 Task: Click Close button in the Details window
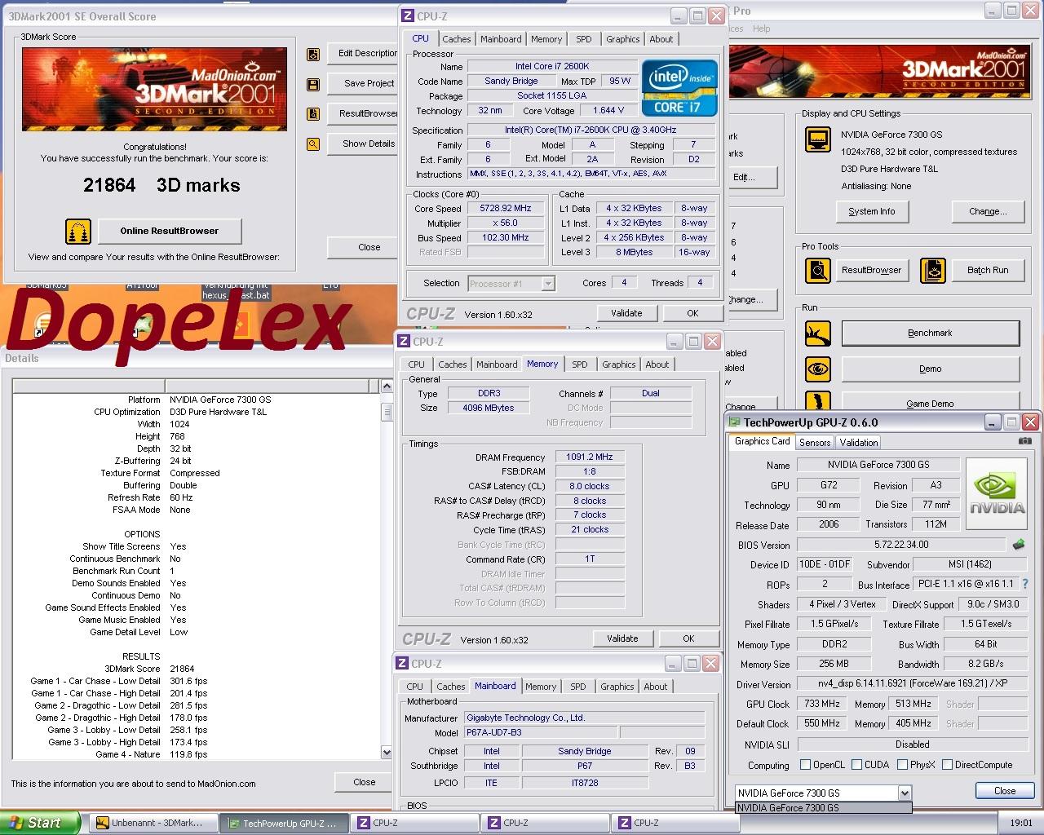click(365, 782)
